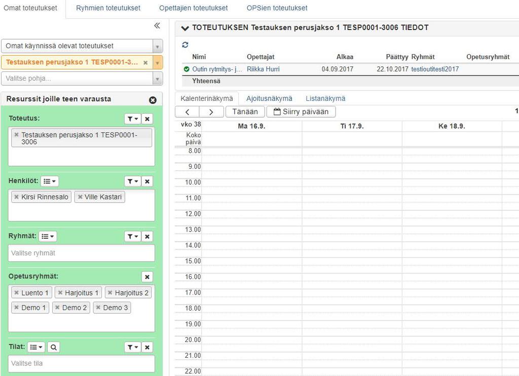Open the Listanäkymä tab
Image resolution: width=519 pixels, height=376 pixels.
(x=325, y=98)
